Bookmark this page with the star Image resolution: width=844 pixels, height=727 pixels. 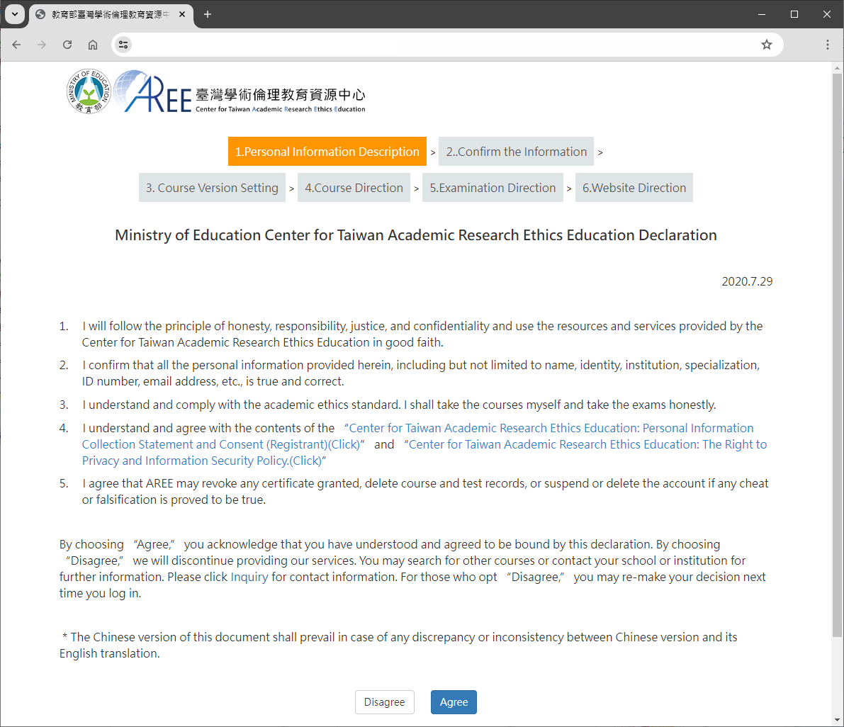point(767,45)
